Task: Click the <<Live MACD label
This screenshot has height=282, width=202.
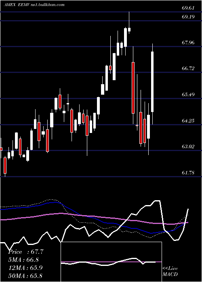Action: coord(170,271)
